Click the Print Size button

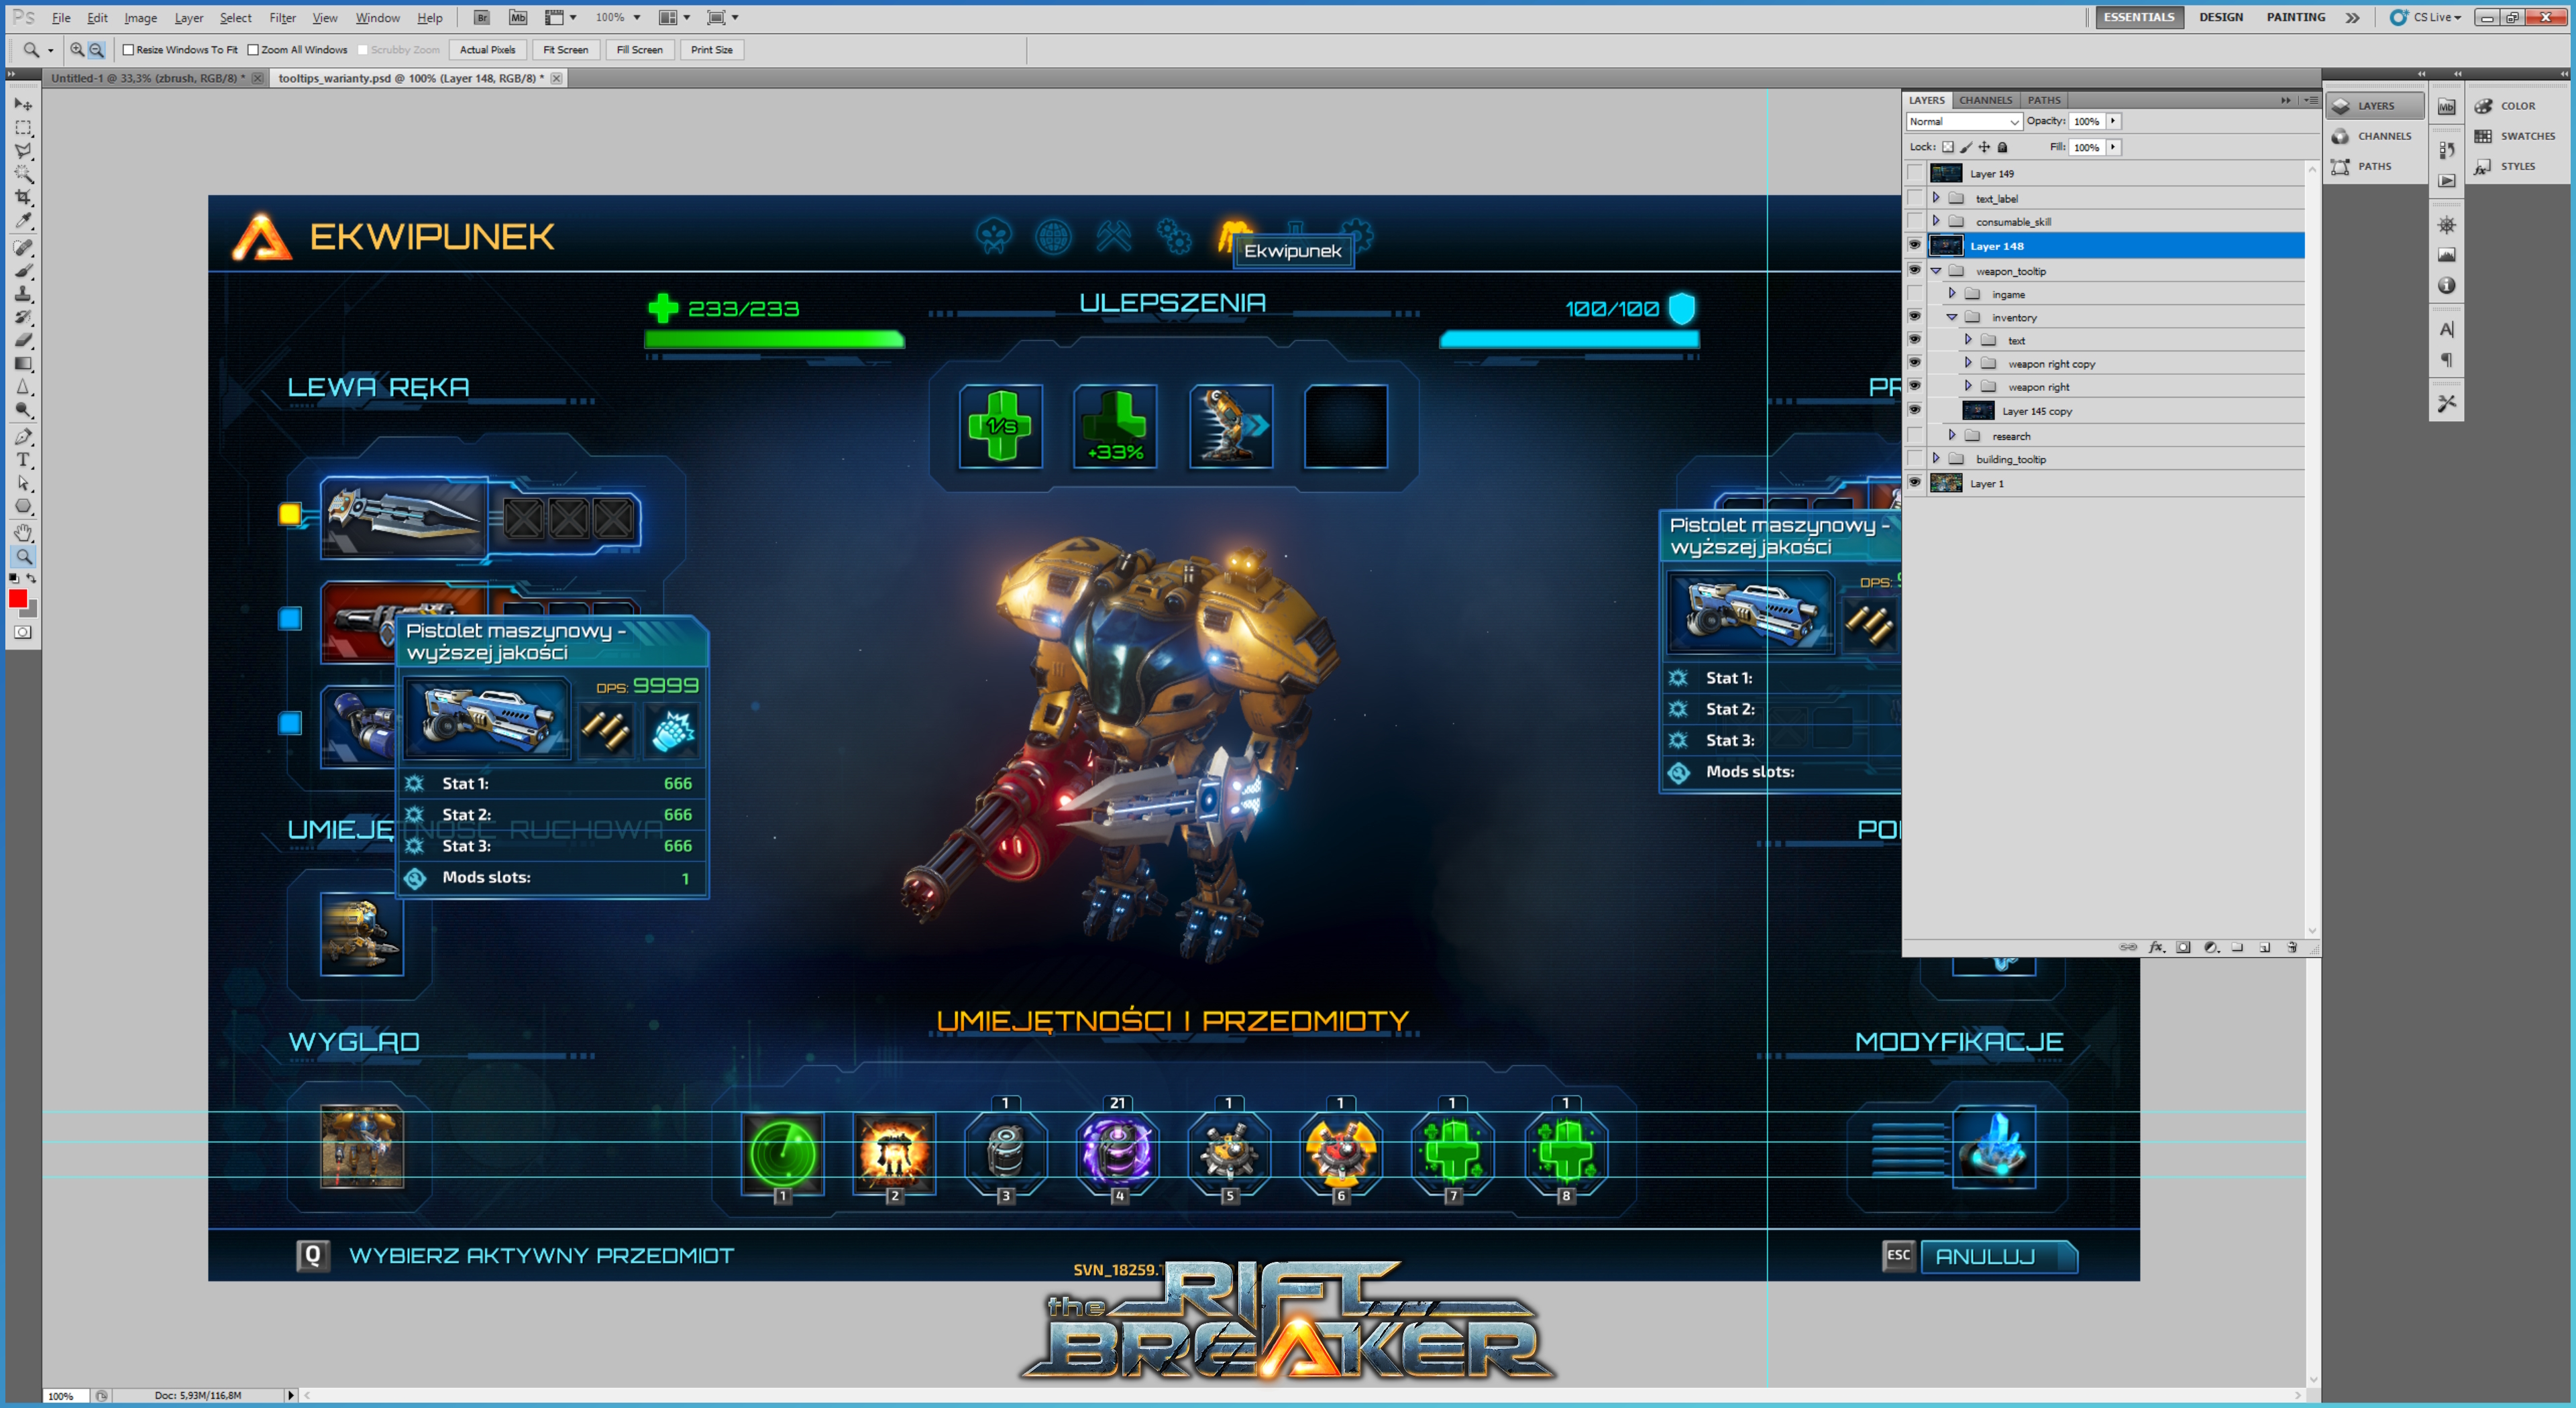click(x=711, y=49)
